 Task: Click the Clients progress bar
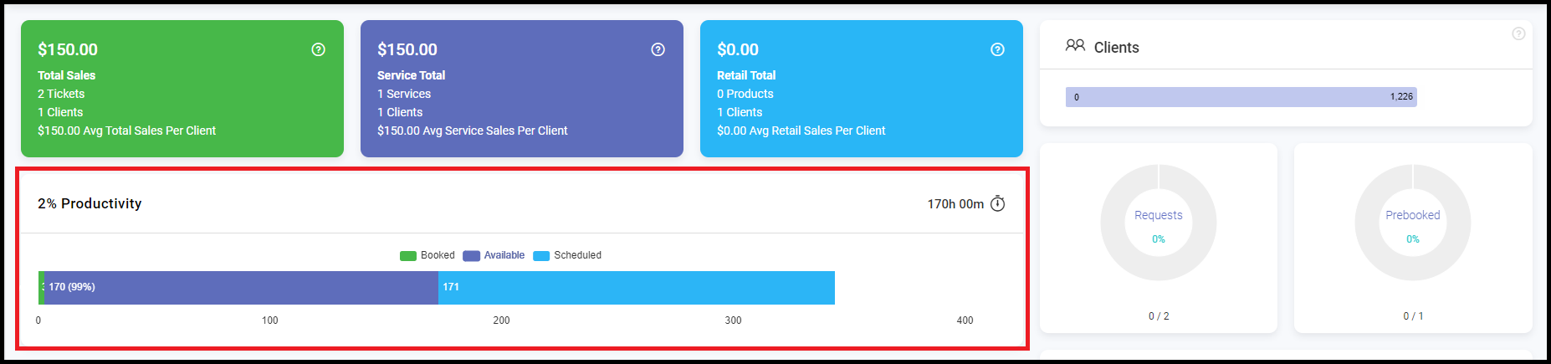pyautogui.click(x=1241, y=97)
